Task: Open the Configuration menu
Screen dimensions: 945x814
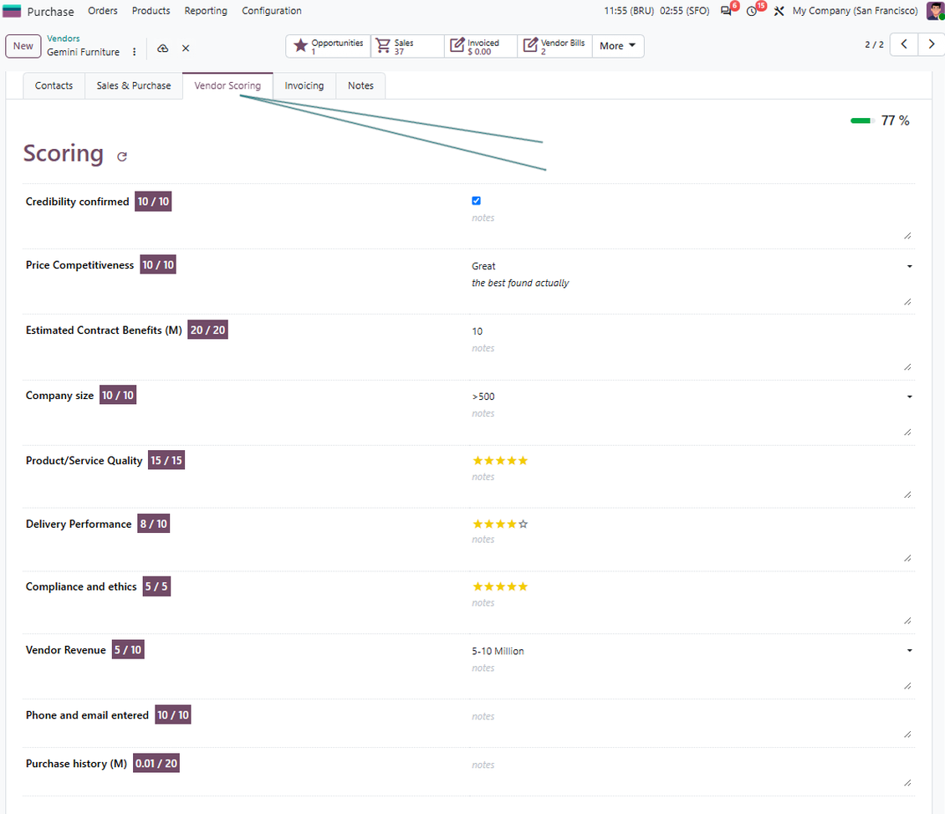Action: [x=271, y=11]
